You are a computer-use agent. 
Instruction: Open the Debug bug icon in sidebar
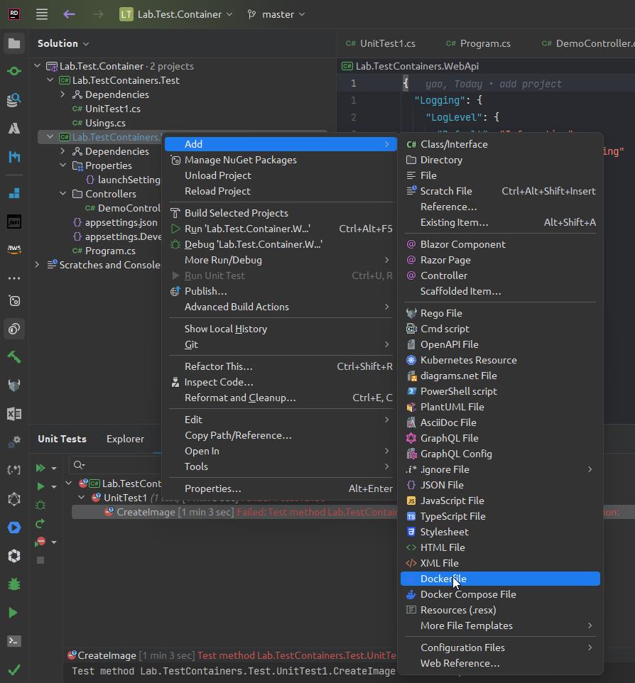(13, 584)
